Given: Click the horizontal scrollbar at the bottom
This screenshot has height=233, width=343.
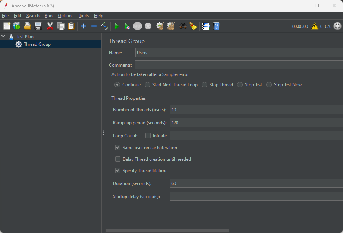Looking at the screenshot, I should (x=167, y=231).
